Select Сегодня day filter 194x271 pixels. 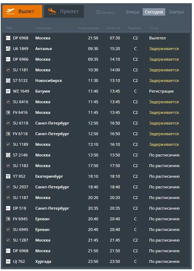[154, 12]
